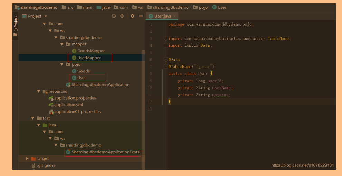Open ShardingjdbcdemoApplicationTests file
Viewport: 342px width, 176px height.
[x=105, y=152]
